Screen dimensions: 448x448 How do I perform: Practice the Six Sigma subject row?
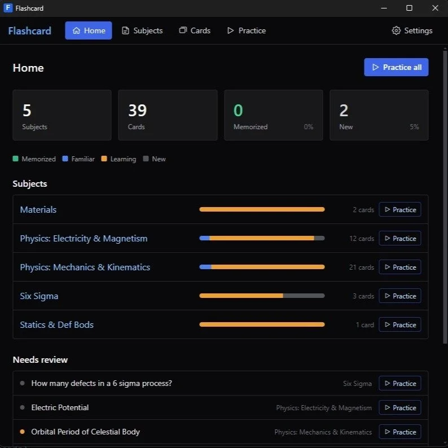[400, 296]
